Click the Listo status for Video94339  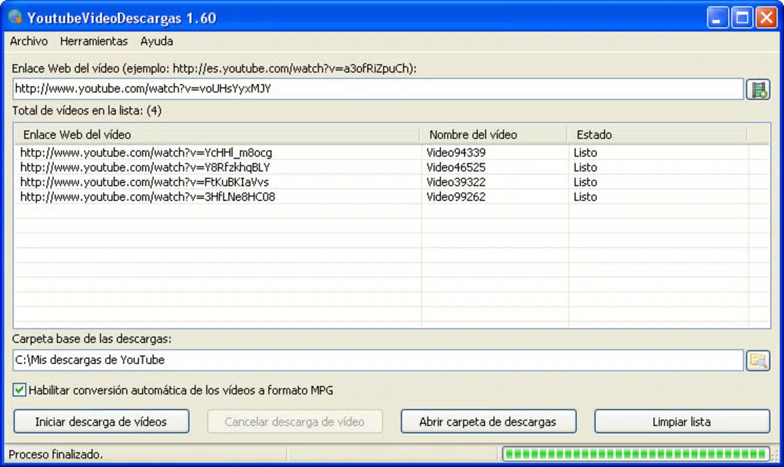click(585, 153)
